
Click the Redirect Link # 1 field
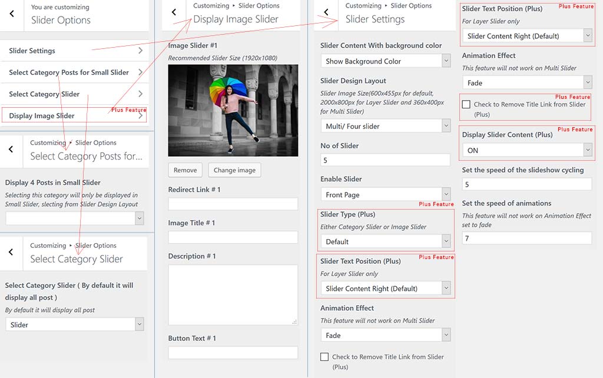(x=233, y=204)
